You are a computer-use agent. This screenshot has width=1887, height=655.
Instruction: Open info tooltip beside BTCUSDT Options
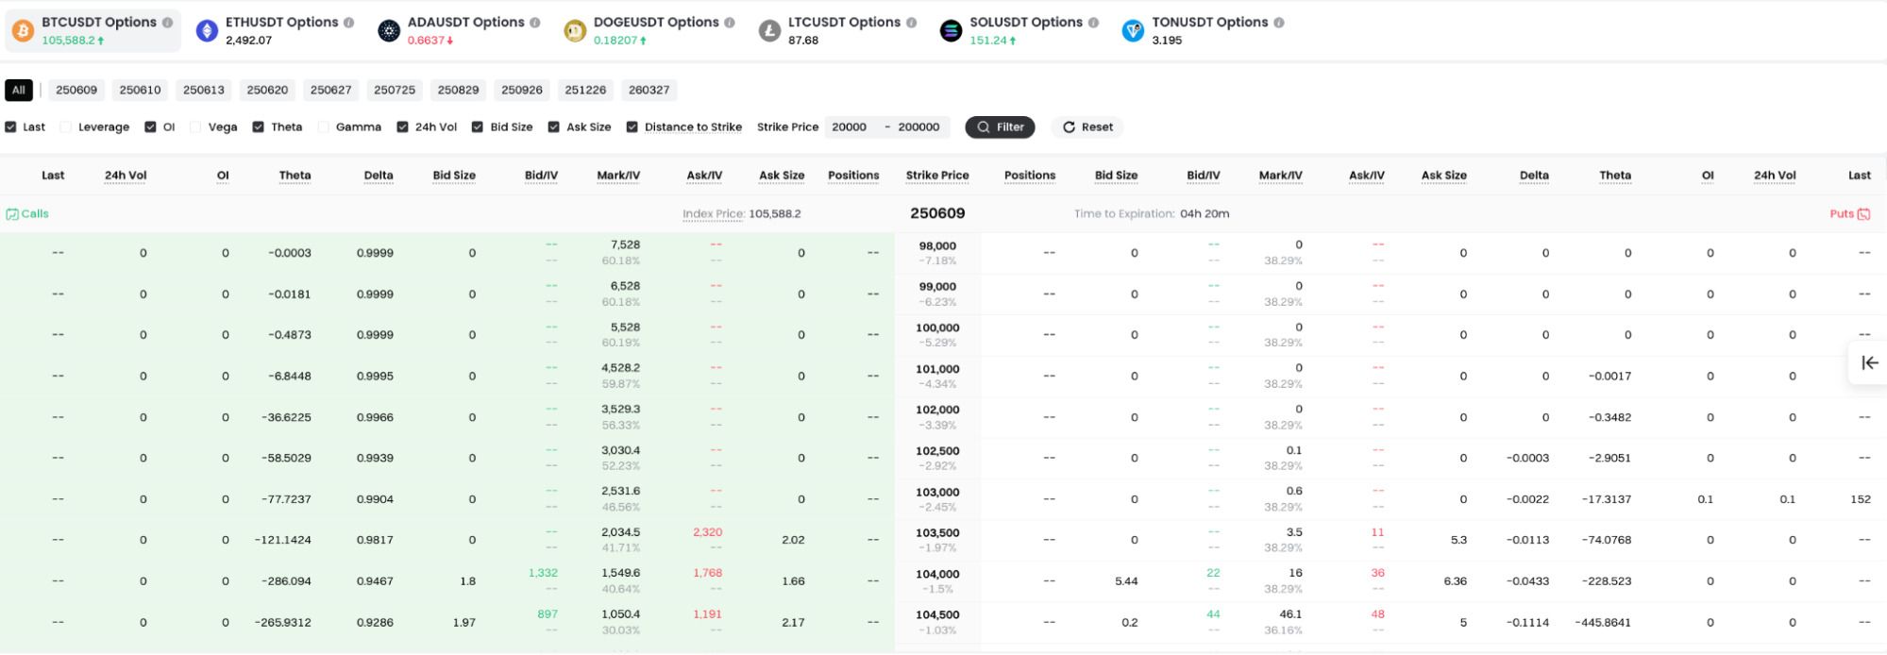tap(167, 23)
